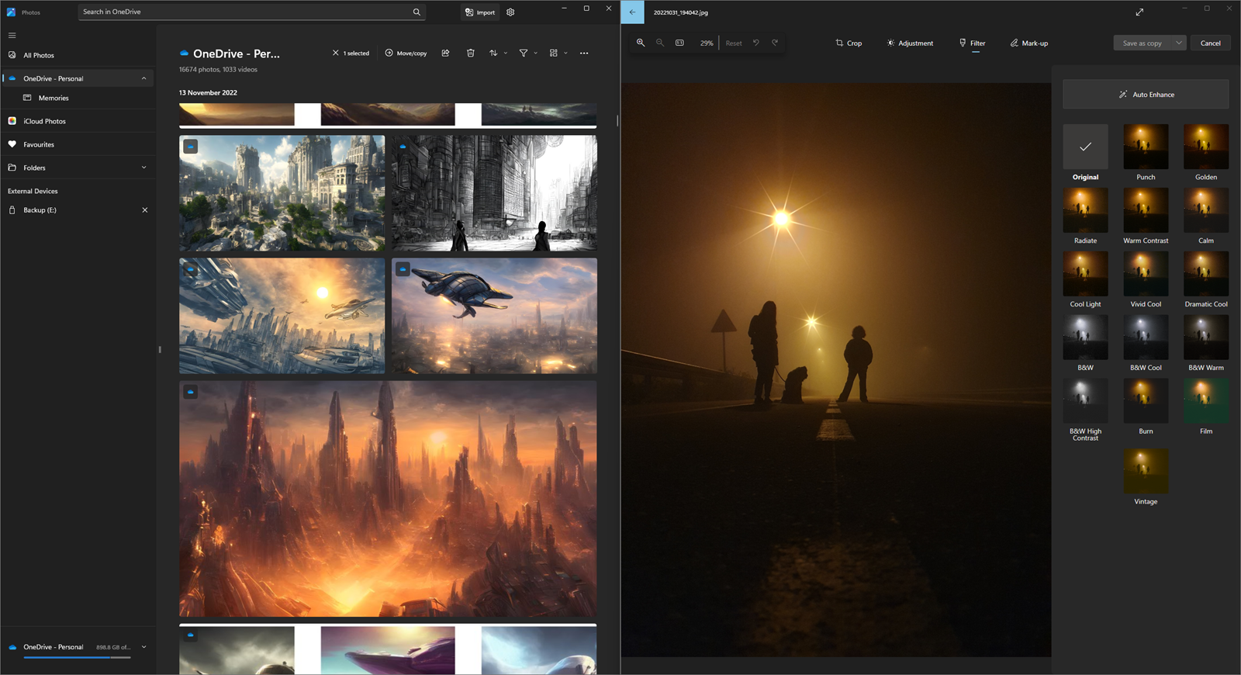Open the Save as copy dropdown arrow
This screenshot has height=675, width=1241.
tap(1179, 43)
